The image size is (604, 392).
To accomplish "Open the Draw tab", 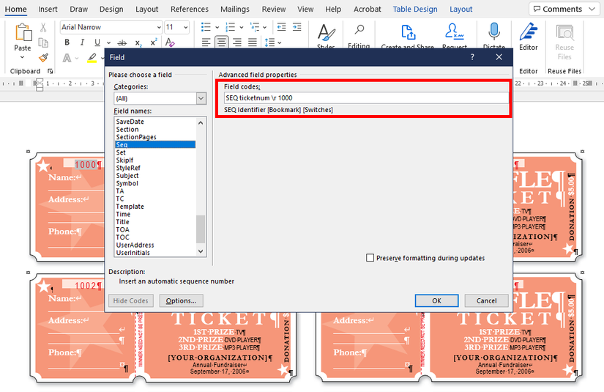I will pyautogui.click(x=78, y=10).
